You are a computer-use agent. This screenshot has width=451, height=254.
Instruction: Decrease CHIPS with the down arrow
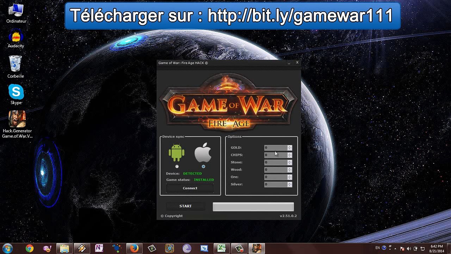tap(290, 156)
